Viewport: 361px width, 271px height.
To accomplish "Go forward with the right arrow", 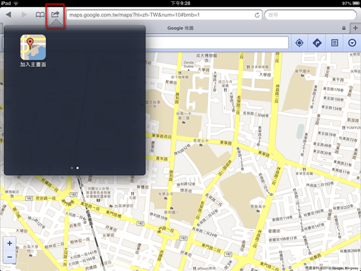I will [24, 14].
